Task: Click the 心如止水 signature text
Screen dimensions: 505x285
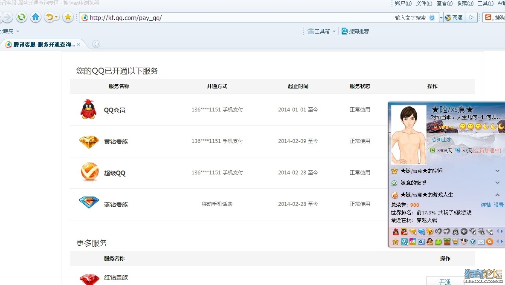Action: pos(441,140)
